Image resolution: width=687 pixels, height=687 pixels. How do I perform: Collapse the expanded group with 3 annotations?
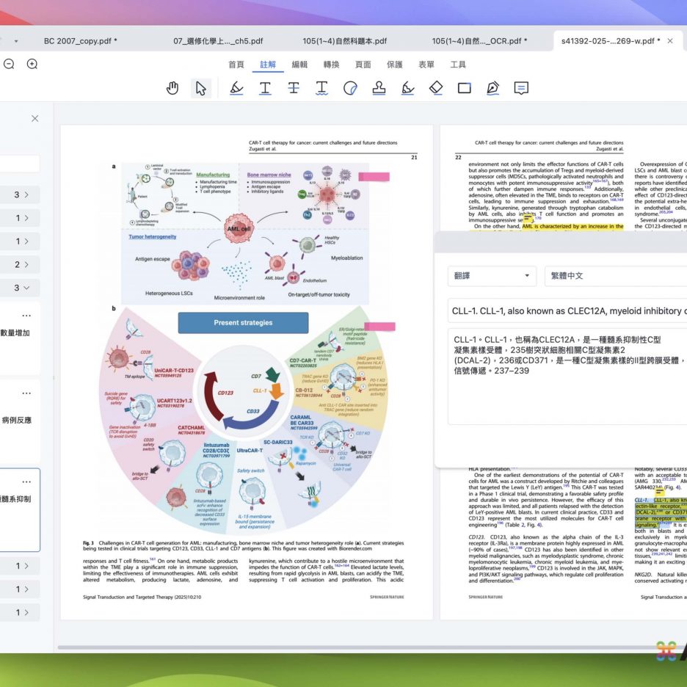pos(21,288)
